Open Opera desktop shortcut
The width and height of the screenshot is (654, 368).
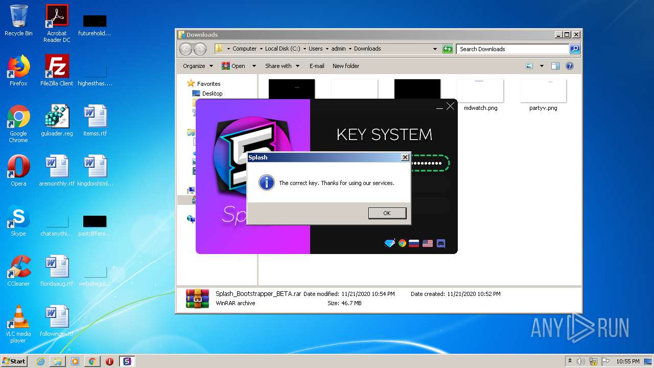click(x=18, y=171)
